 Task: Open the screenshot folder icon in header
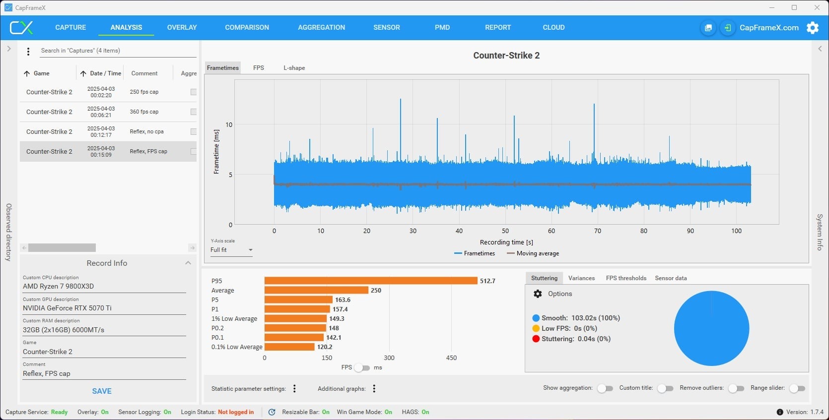[x=708, y=28]
